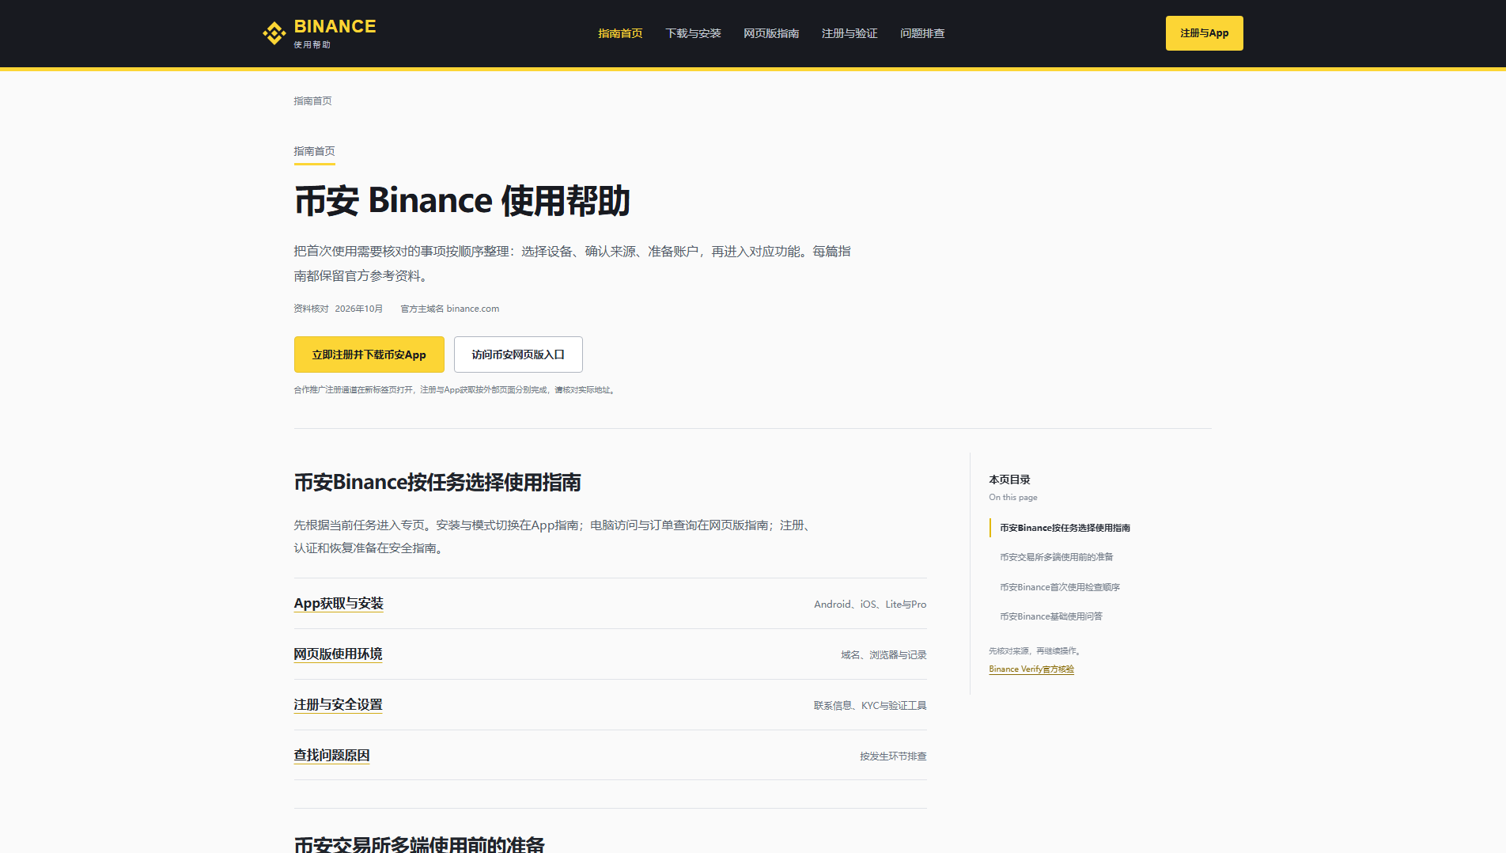Click the 资料核对 2026年10月 text
The width and height of the screenshot is (1506, 853).
click(338, 309)
